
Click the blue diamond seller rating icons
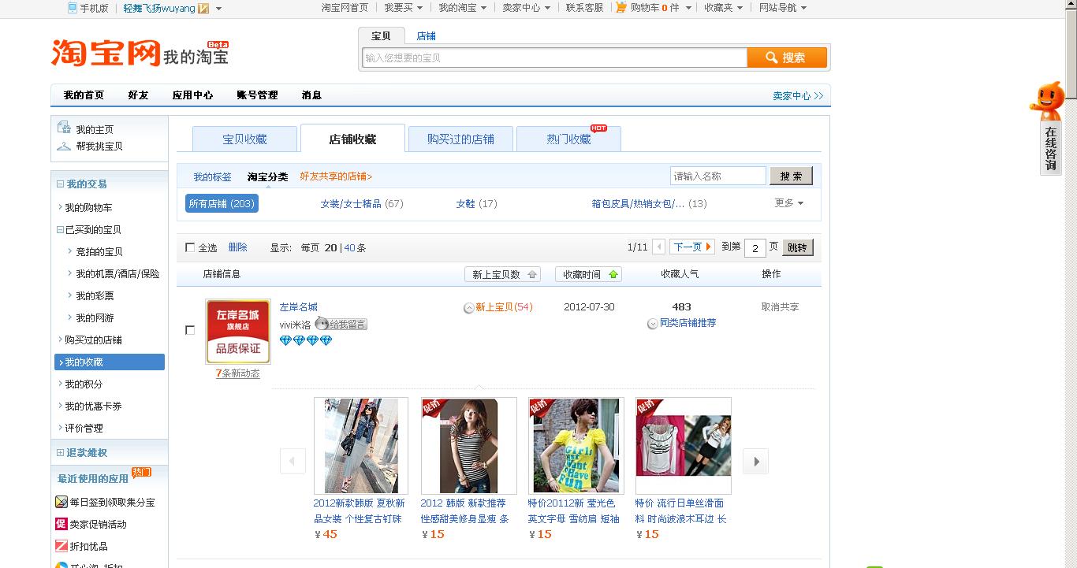pos(306,340)
